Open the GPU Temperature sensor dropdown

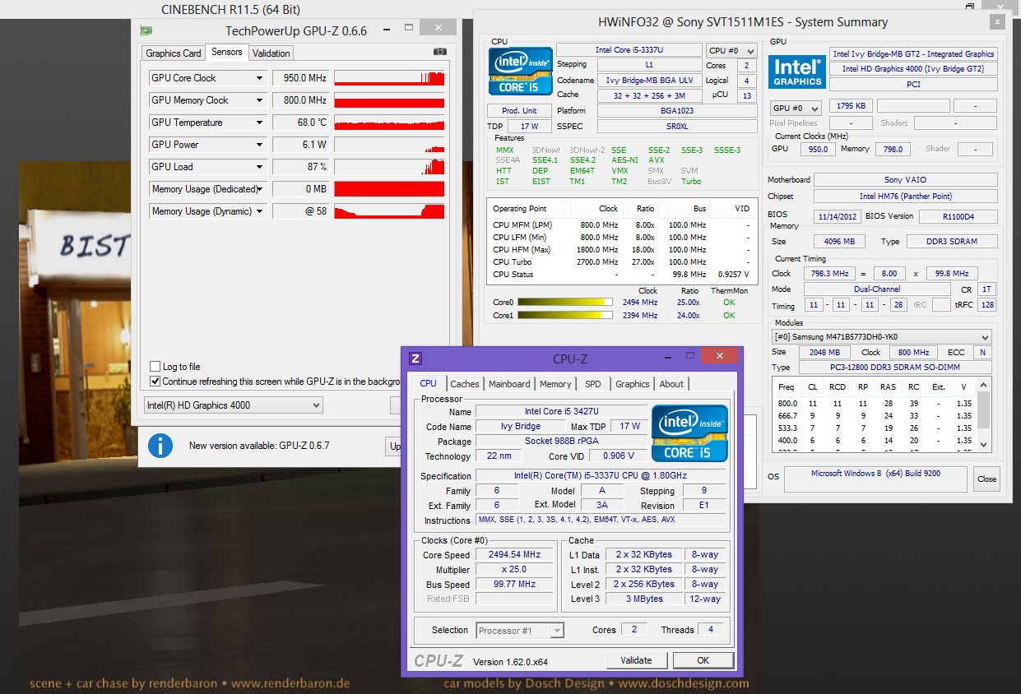pyautogui.click(x=260, y=123)
